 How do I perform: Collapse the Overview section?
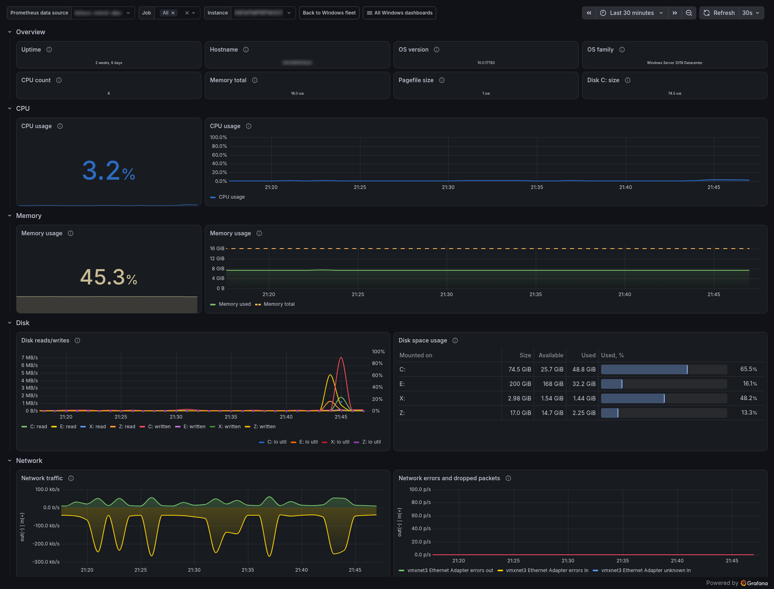[x=10, y=32]
